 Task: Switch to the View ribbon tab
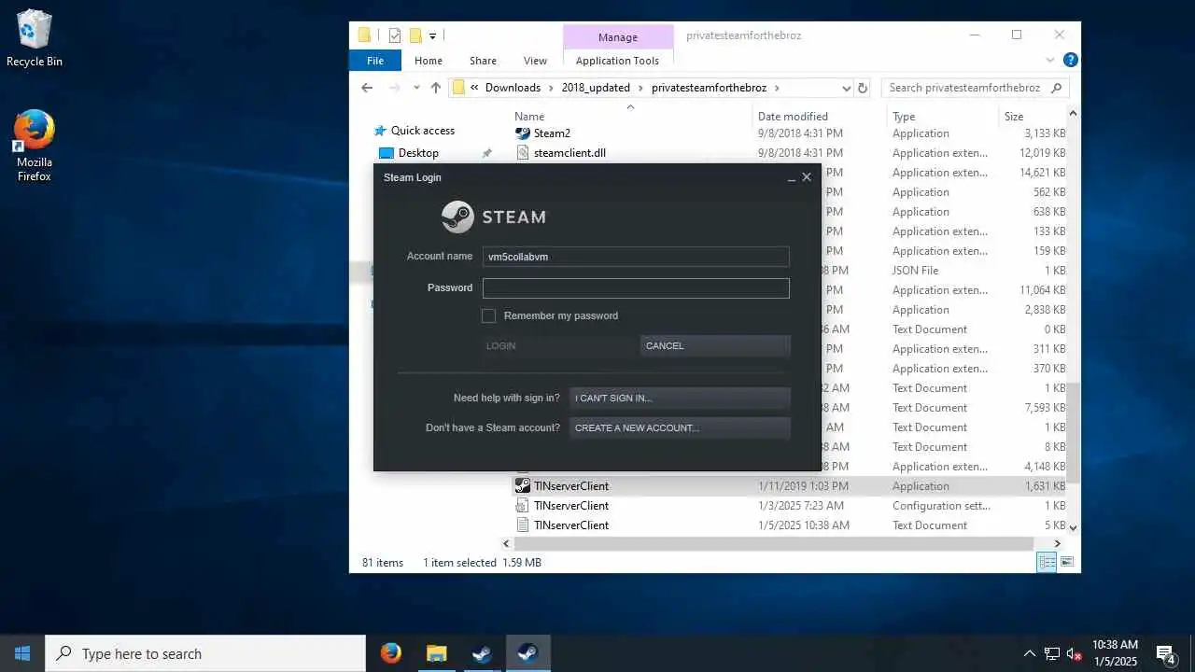pyautogui.click(x=535, y=61)
